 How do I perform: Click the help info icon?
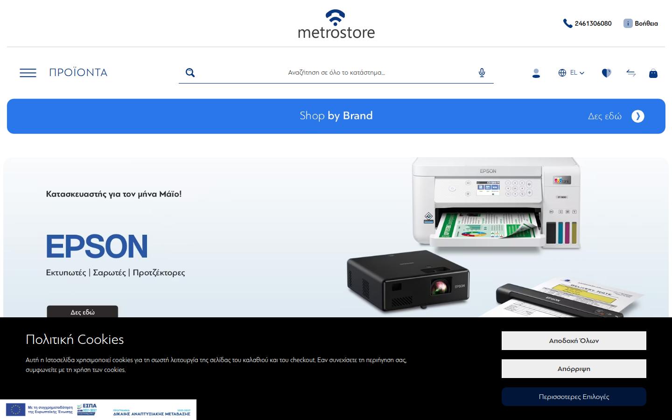tap(628, 23)
